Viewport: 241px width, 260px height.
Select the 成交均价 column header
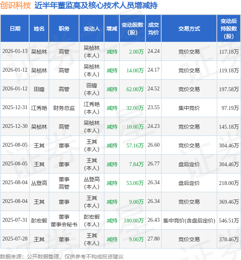154,28
